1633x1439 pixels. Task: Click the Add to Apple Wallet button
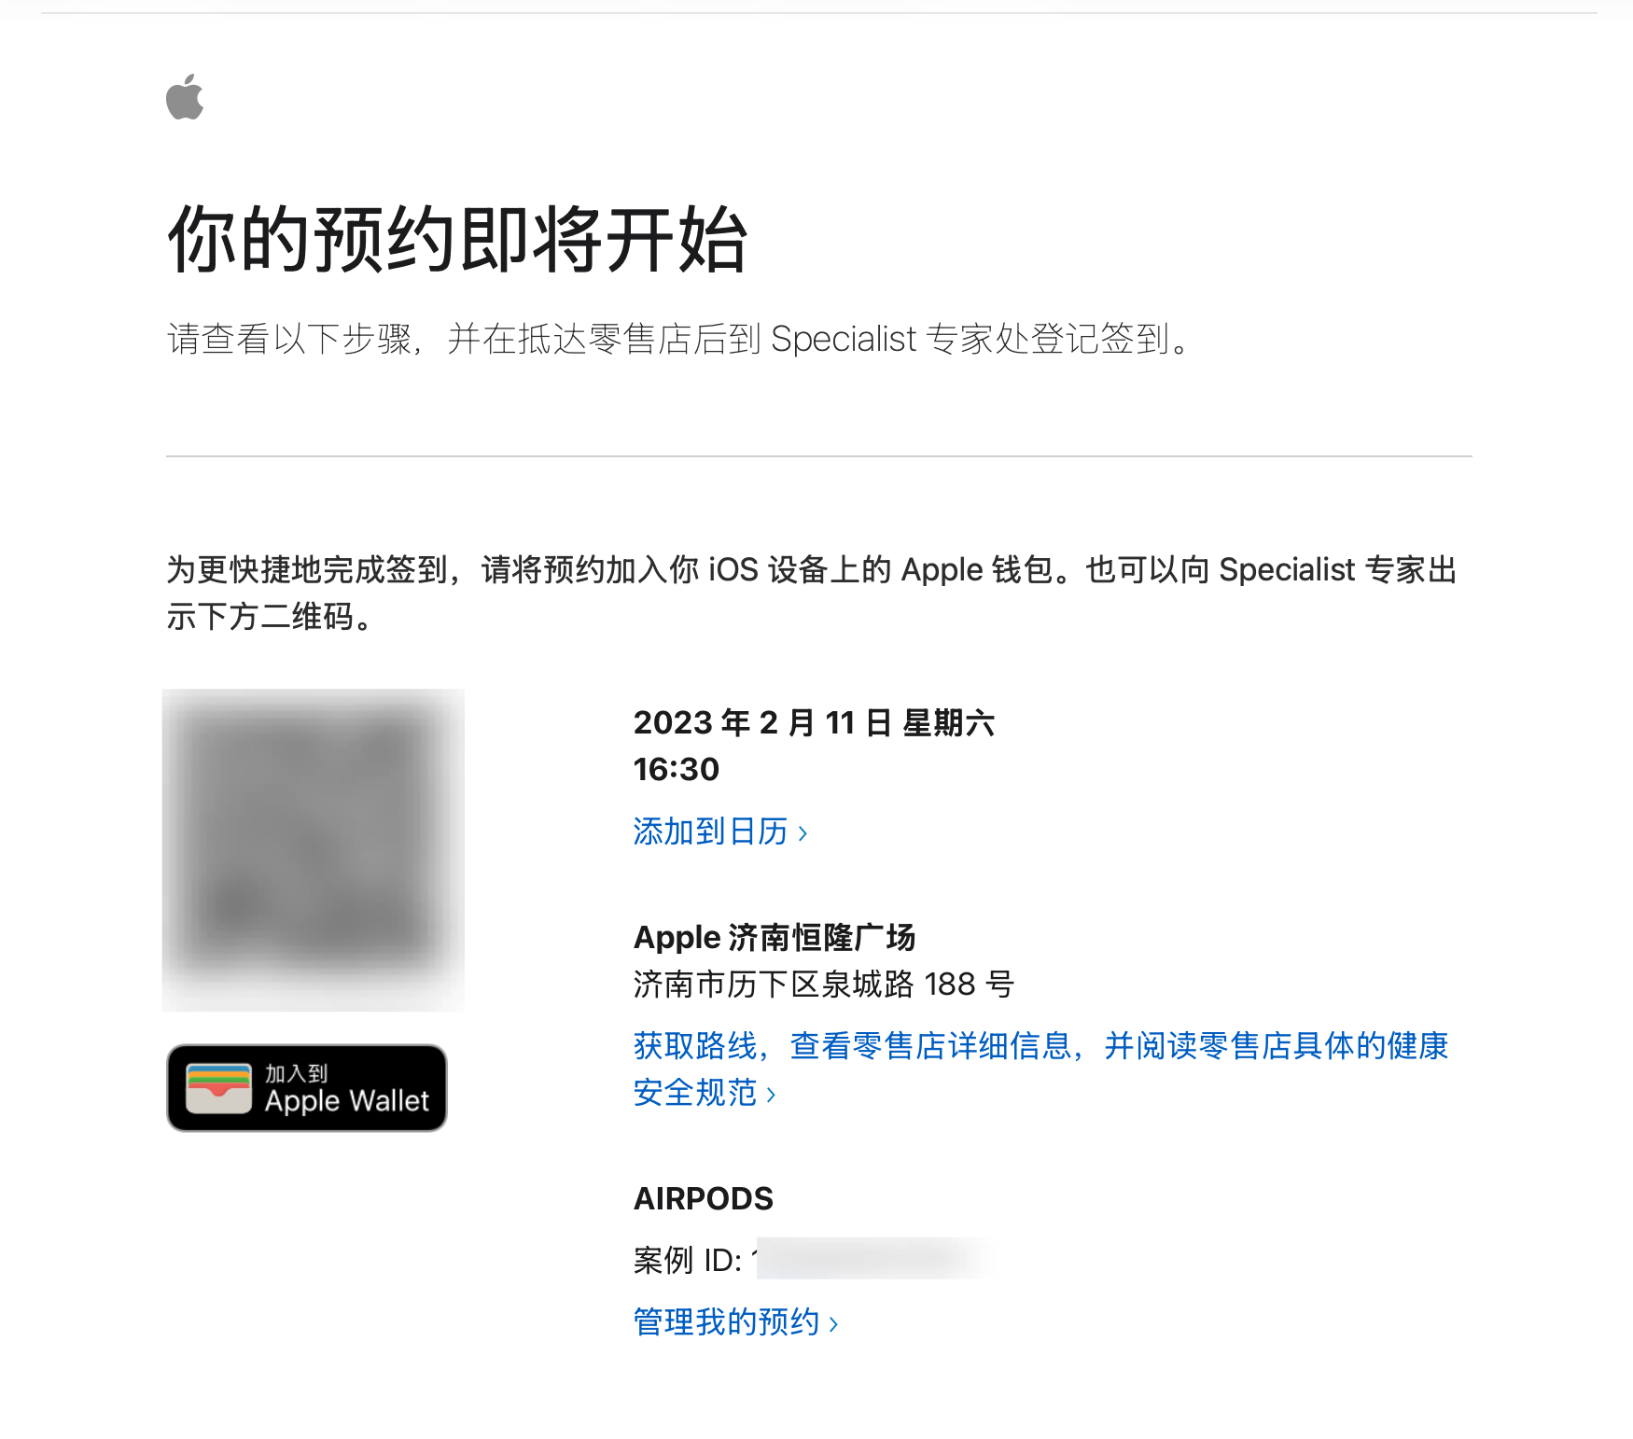(307, 1088)
